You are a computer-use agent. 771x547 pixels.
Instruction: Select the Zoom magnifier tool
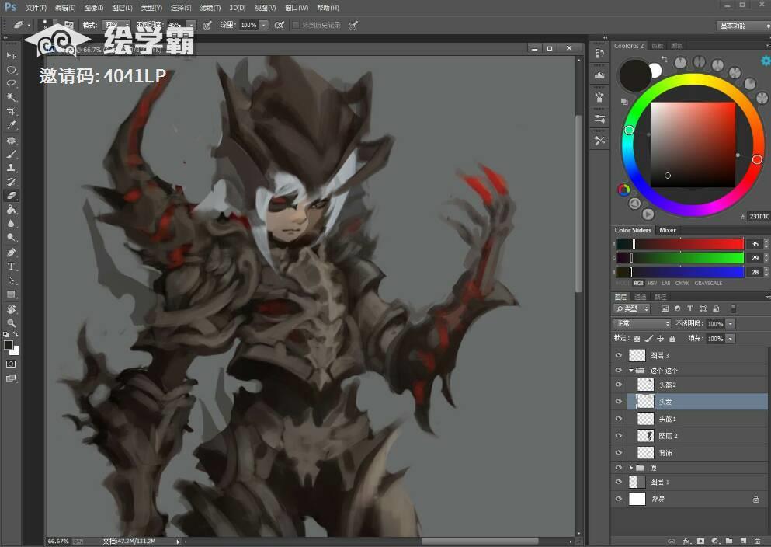click(x=11, y=323)
